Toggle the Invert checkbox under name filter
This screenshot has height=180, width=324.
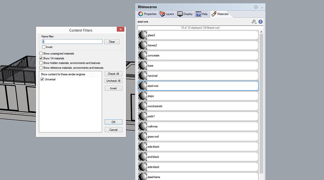coord(44,47)
